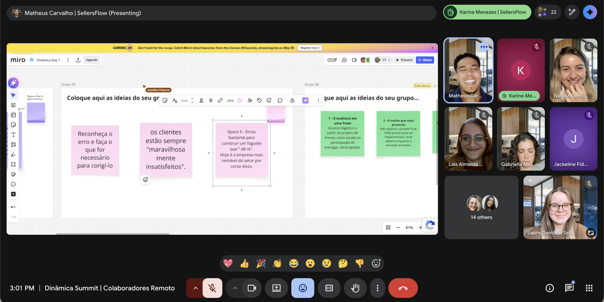
Task: Open the board options three-dot menu
Action: [x=68, y=60]
